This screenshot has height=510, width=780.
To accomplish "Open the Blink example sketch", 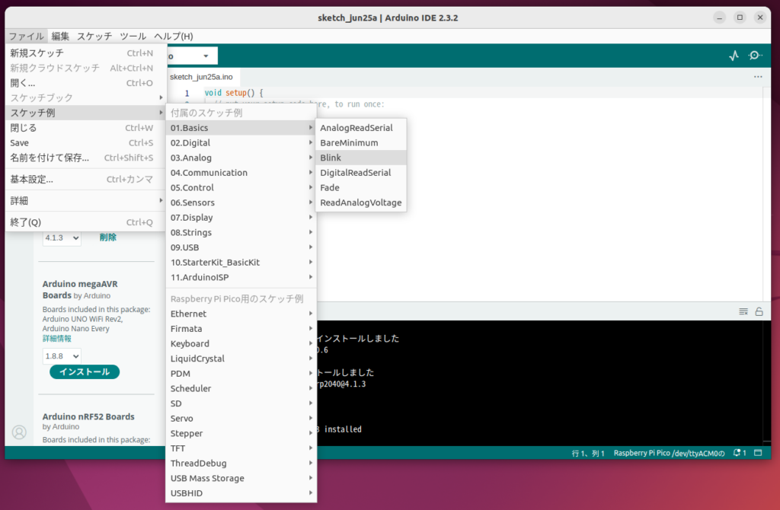I will coord(361,158).
